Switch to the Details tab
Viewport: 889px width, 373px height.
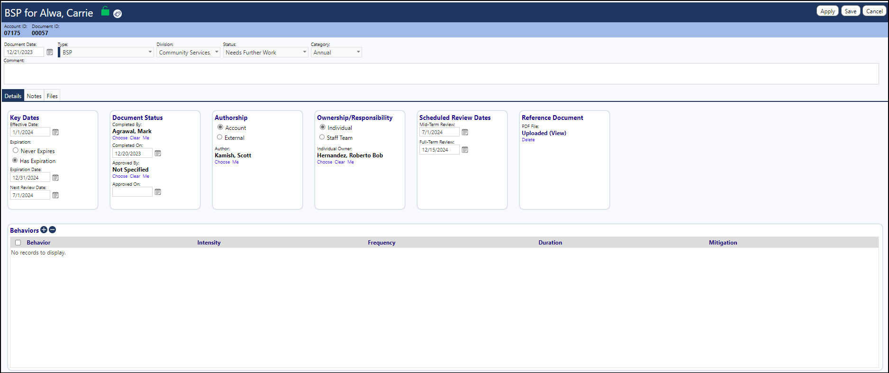point(13,96)
